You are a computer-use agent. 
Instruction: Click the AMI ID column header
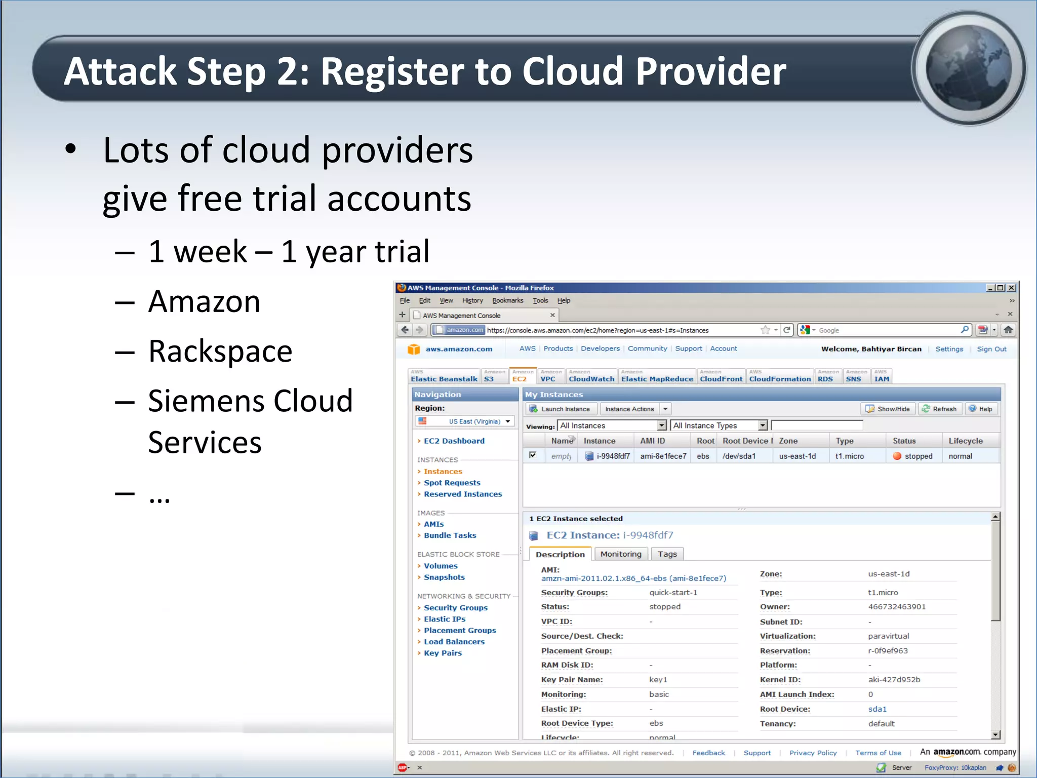click(x=662, y=441)
